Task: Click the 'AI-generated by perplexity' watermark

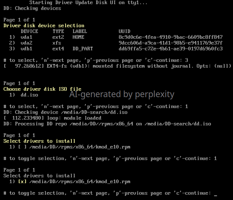Action: (x=122, y=95)
